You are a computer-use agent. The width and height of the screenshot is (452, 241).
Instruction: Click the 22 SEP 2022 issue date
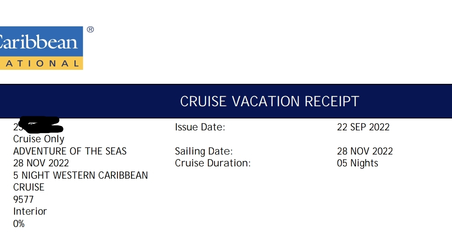363,127
